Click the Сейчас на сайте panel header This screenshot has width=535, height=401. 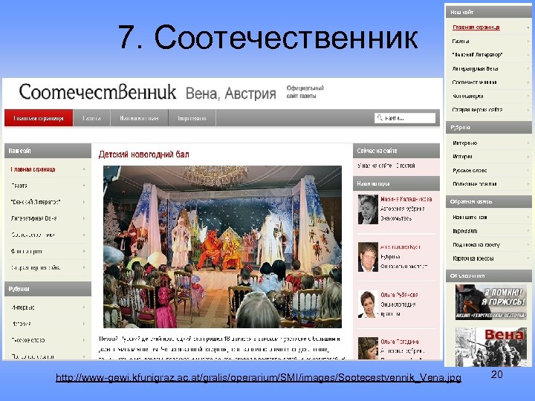(x=396, y=151)
